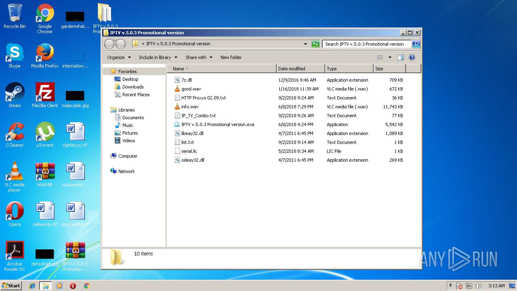Open Internet Explorer in taskbar

[32, 286]
